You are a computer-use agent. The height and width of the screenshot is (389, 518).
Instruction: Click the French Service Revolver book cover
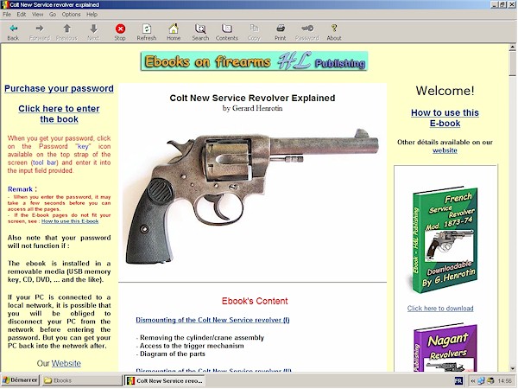[445, 240]
